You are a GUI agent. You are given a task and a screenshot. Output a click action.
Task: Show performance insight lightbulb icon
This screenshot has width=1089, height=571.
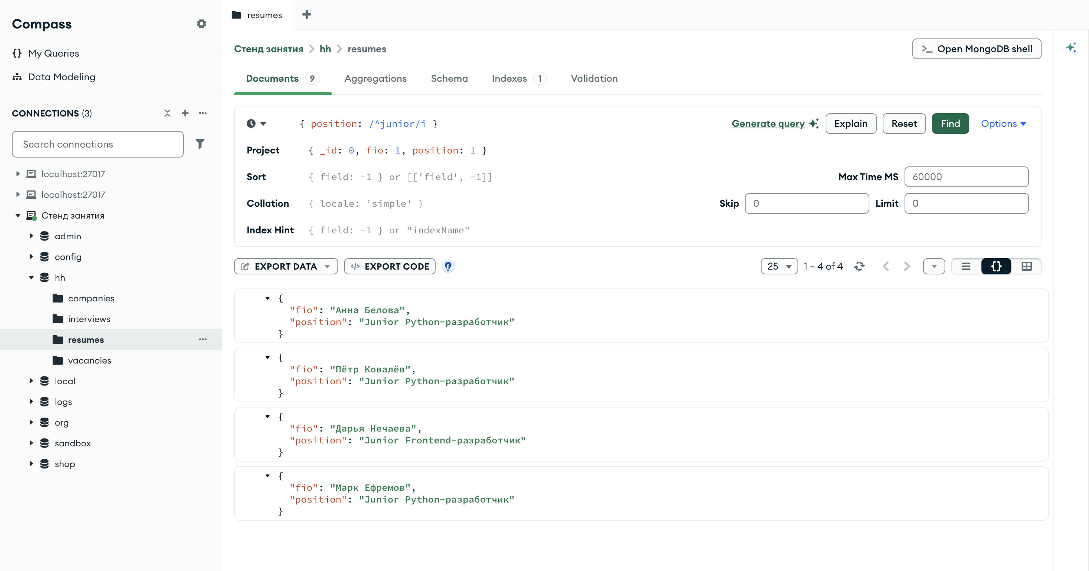(448, 266)
